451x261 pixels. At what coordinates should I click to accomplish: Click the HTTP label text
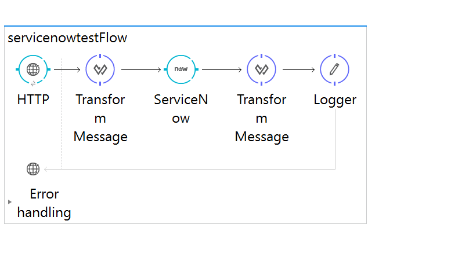click(x=33, y=100)
